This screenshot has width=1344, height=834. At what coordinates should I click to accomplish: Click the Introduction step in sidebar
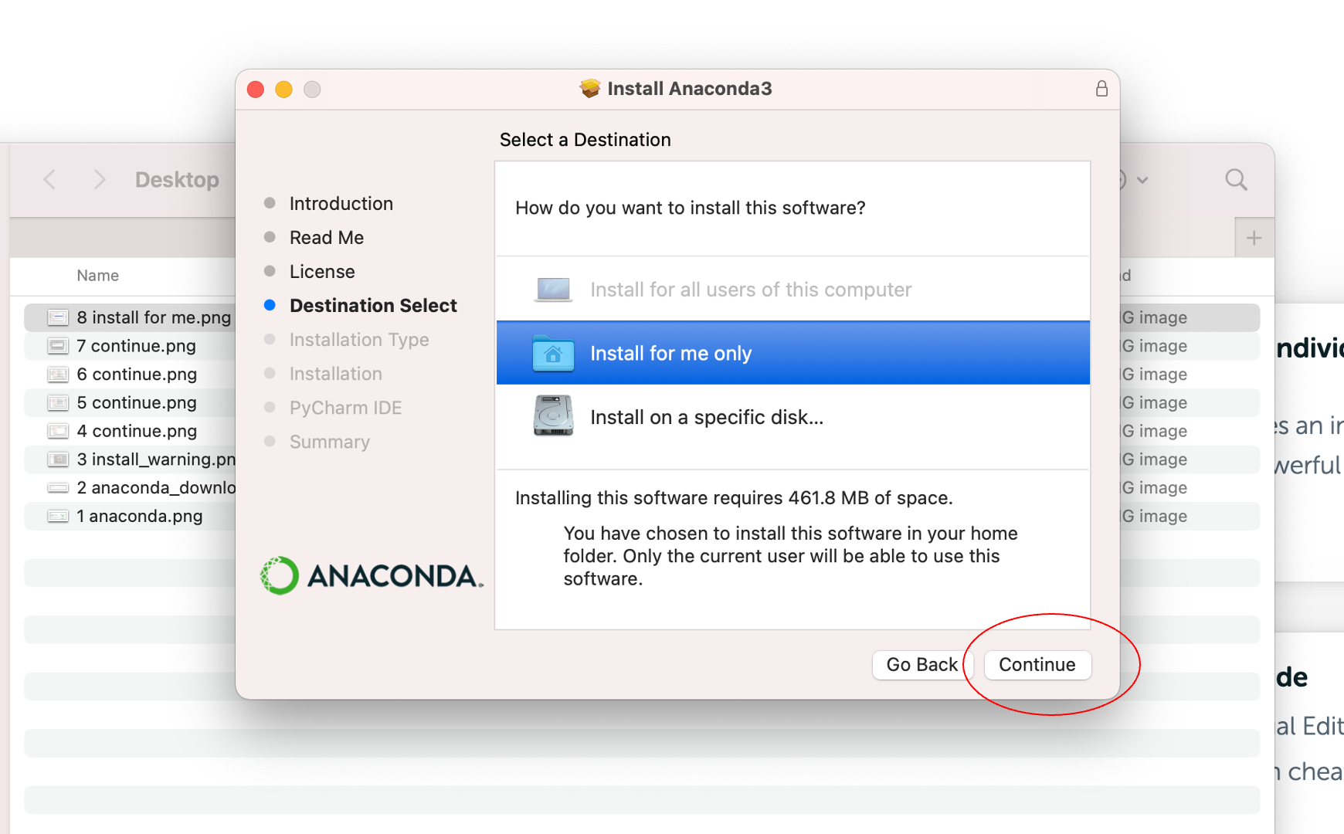pyautogui.click(x=341, y=203)
